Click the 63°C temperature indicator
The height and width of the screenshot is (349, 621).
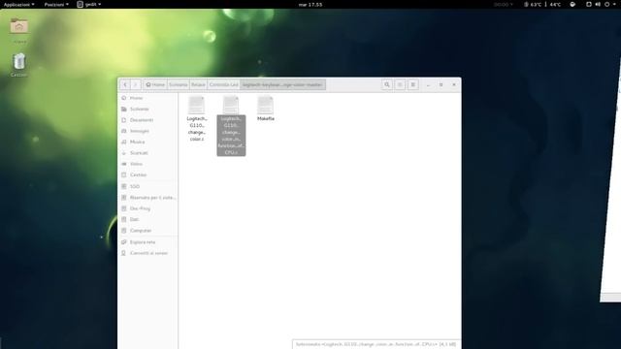(533, 4)
